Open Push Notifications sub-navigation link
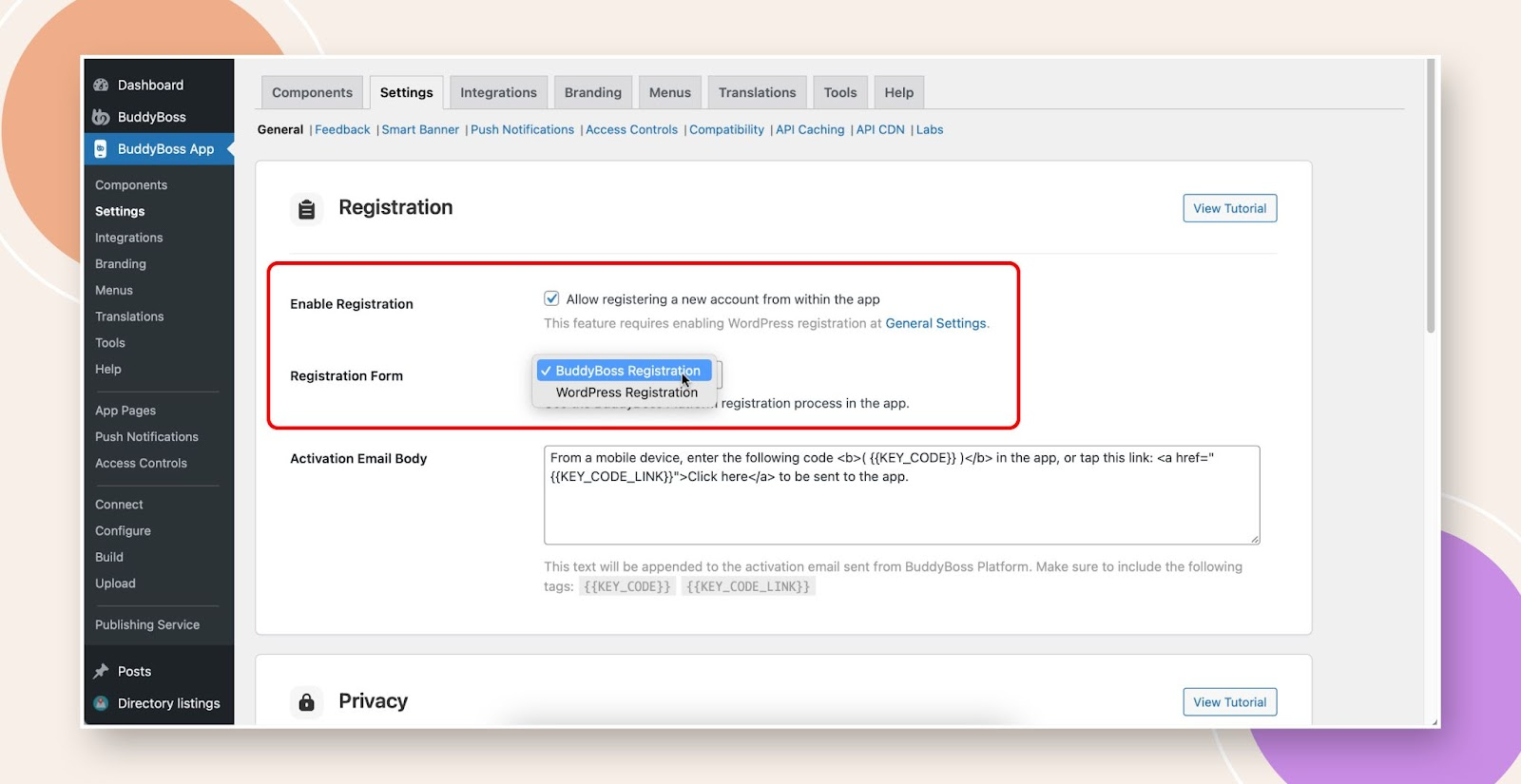This screenshot has height=784, width=1521. pos(522,129)
